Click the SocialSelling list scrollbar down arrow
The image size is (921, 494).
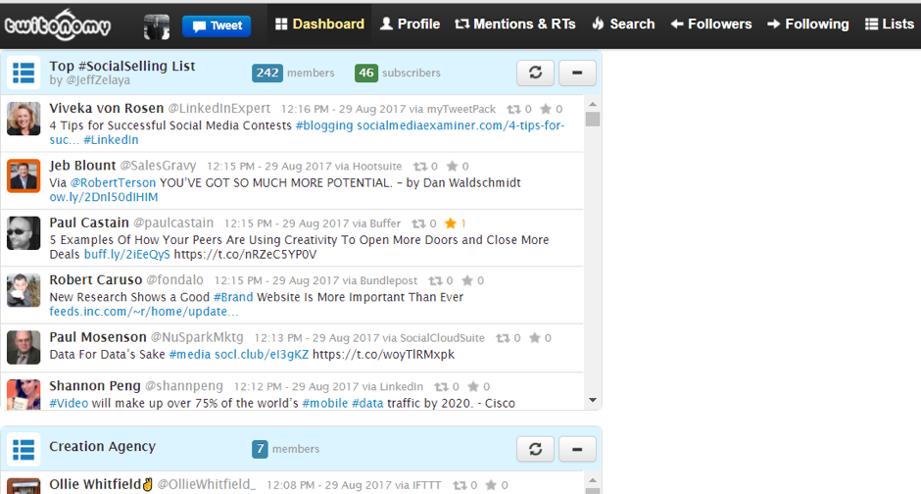593,400
